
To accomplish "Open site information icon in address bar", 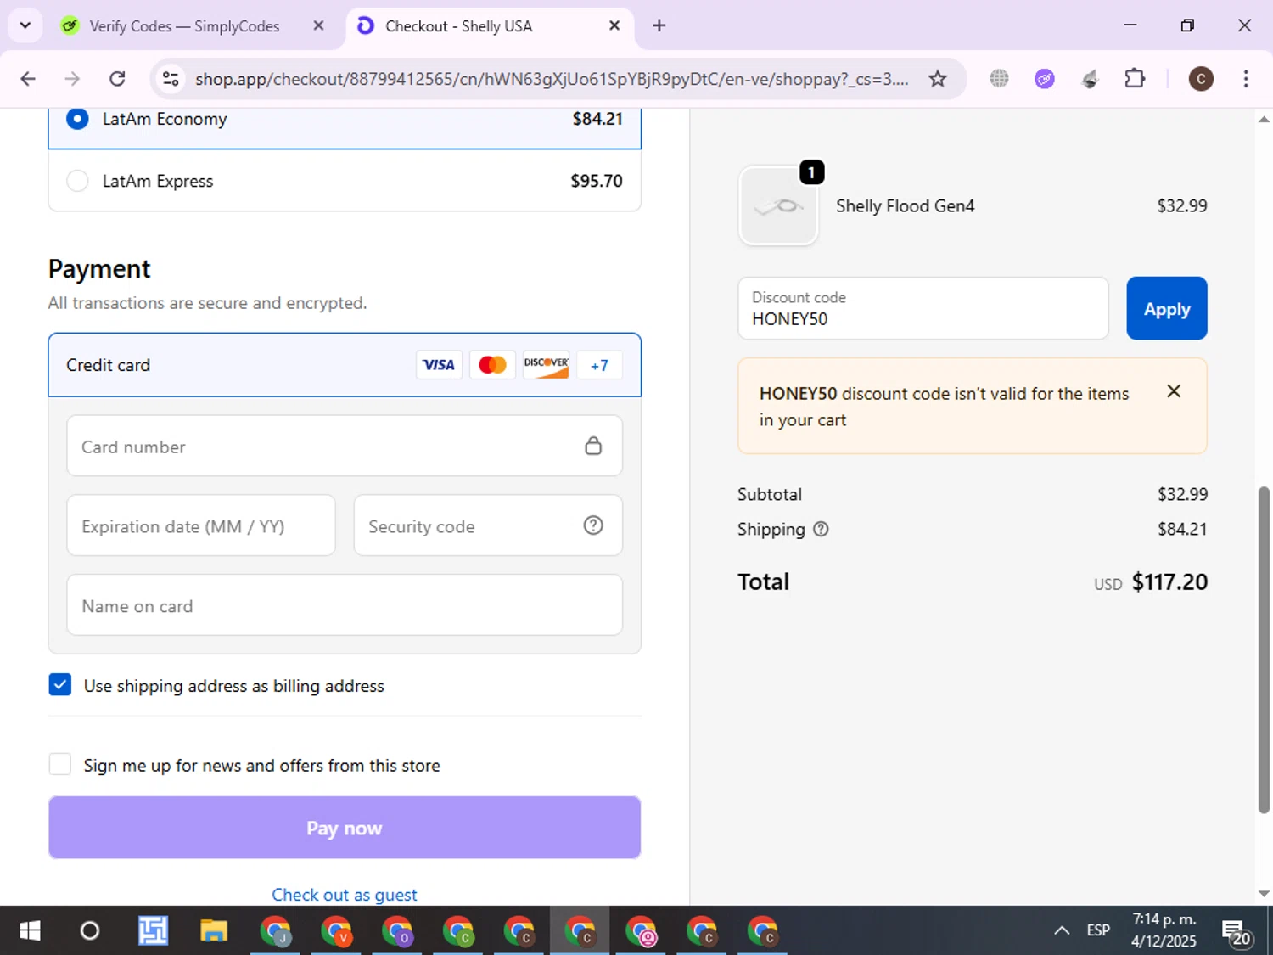I will point(171,79).
